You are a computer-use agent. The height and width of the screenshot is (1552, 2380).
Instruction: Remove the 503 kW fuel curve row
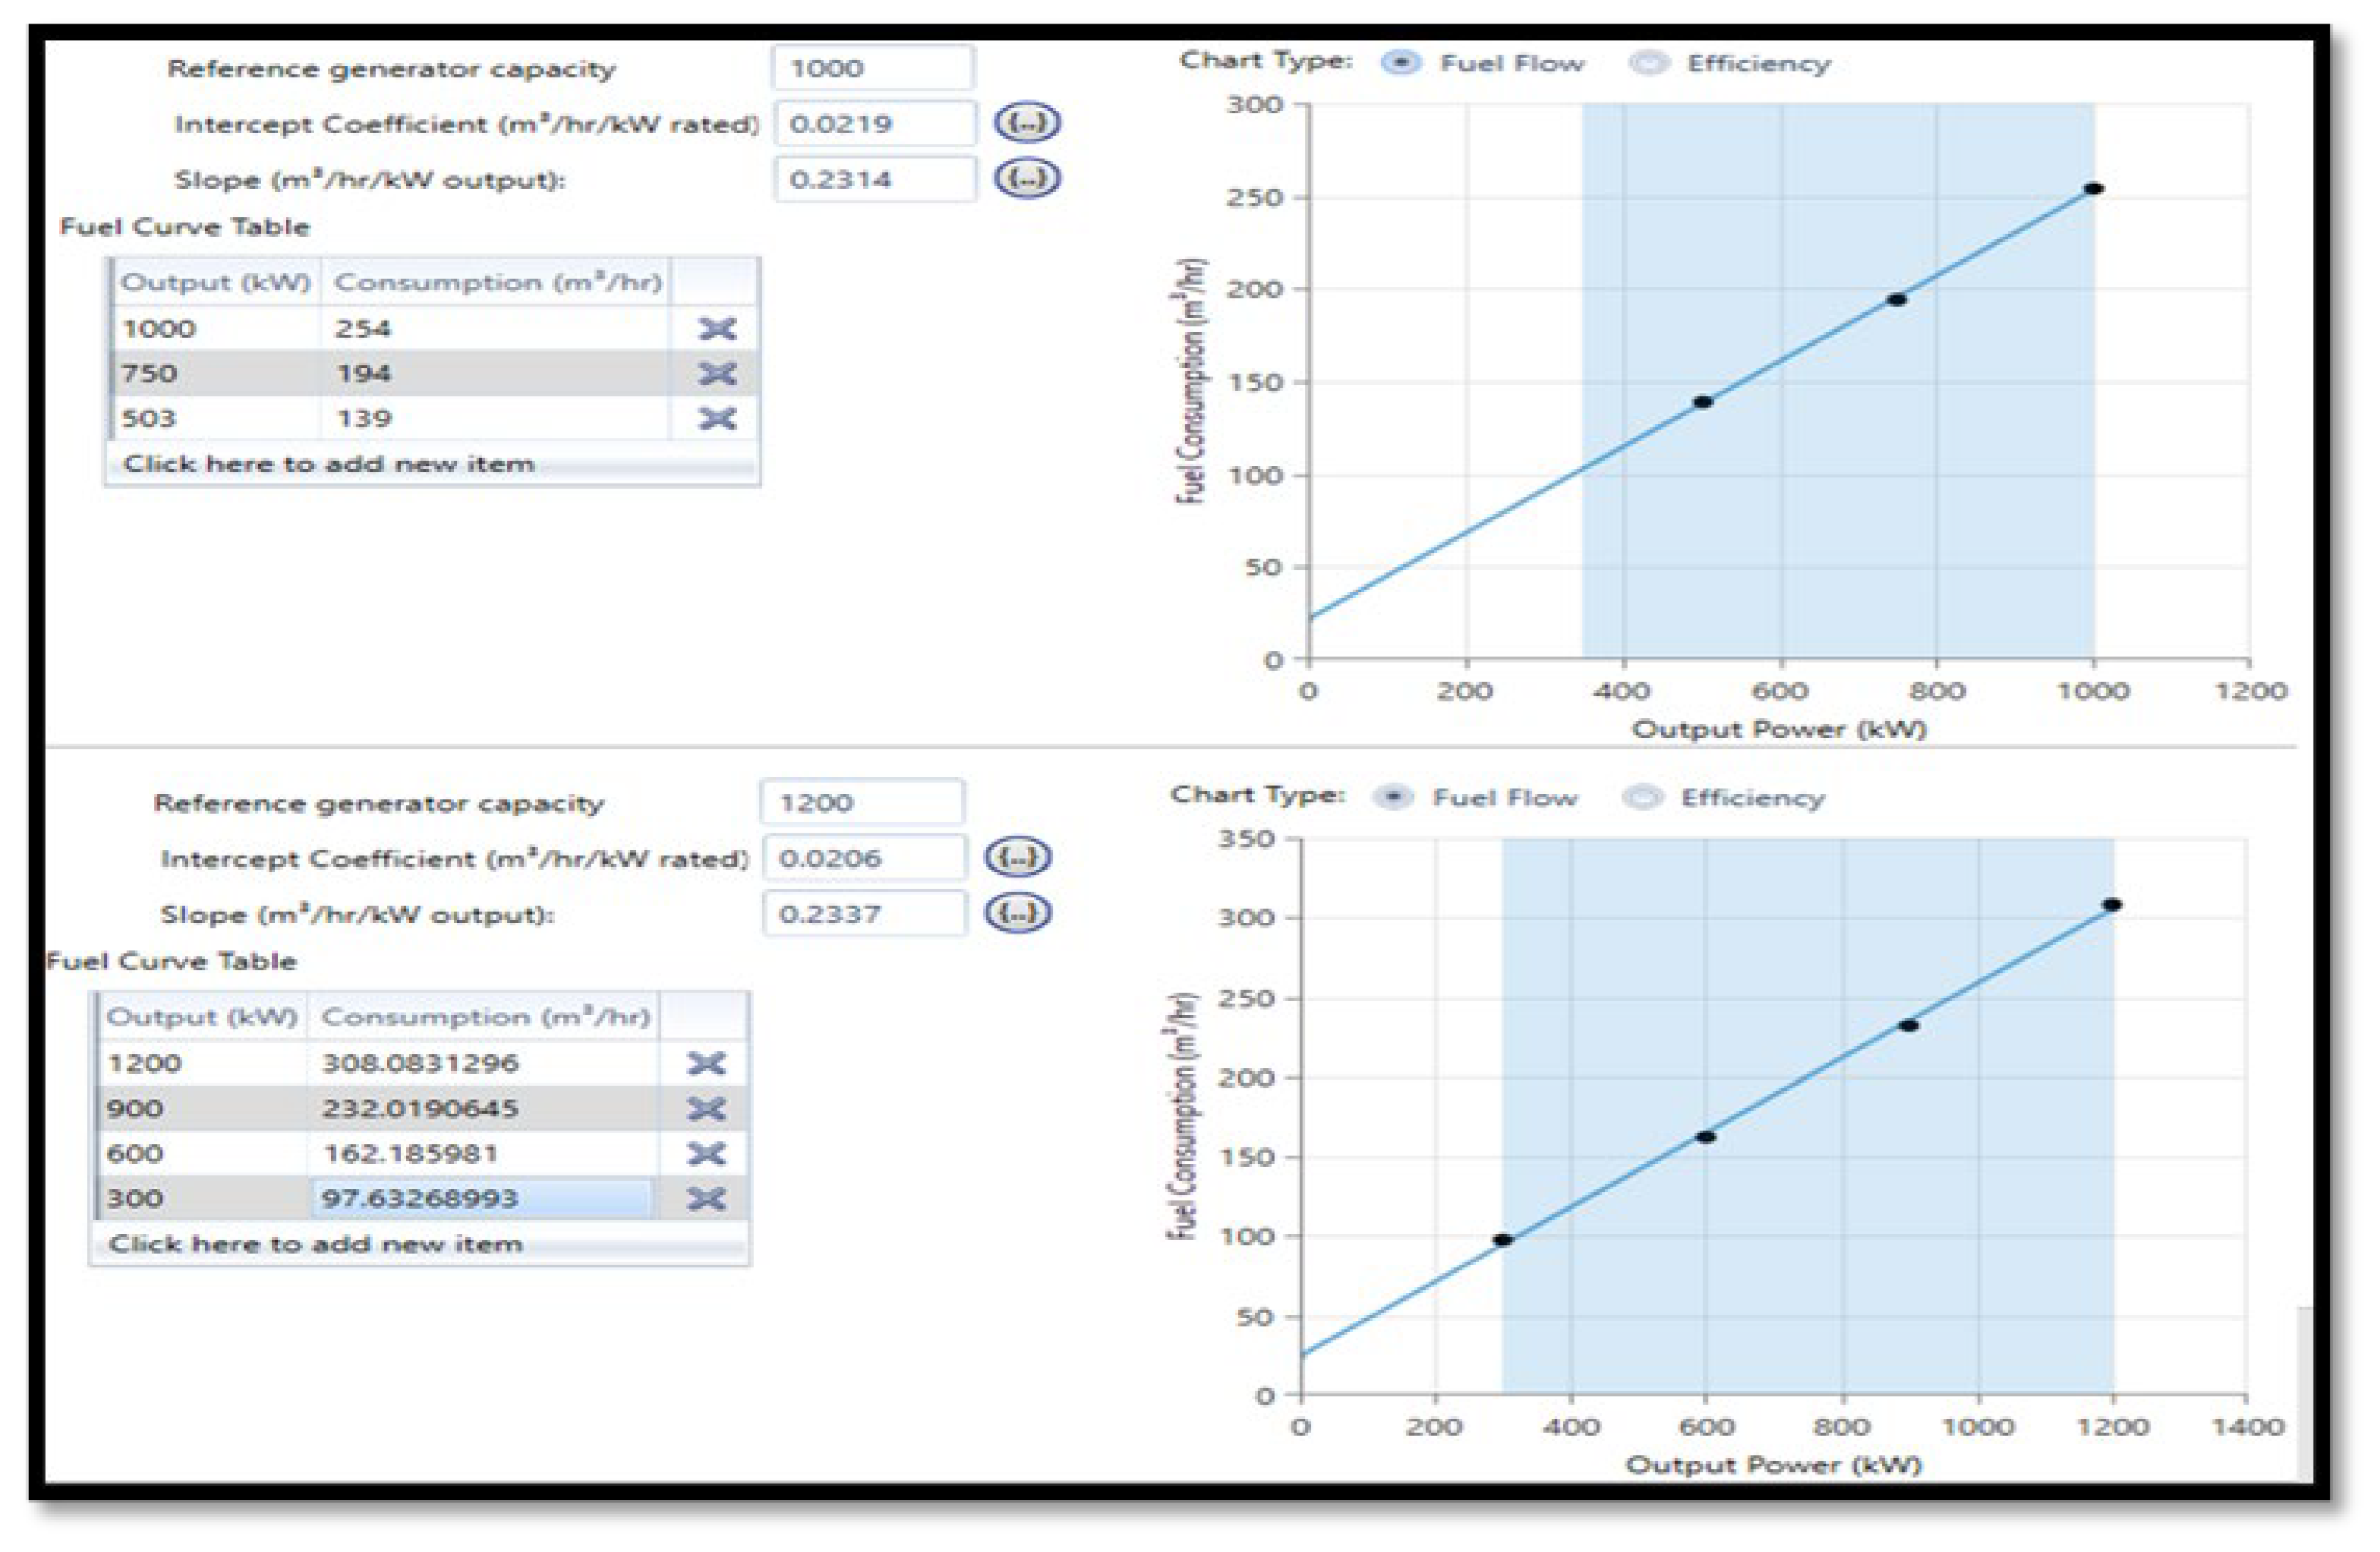pos(716,418)
